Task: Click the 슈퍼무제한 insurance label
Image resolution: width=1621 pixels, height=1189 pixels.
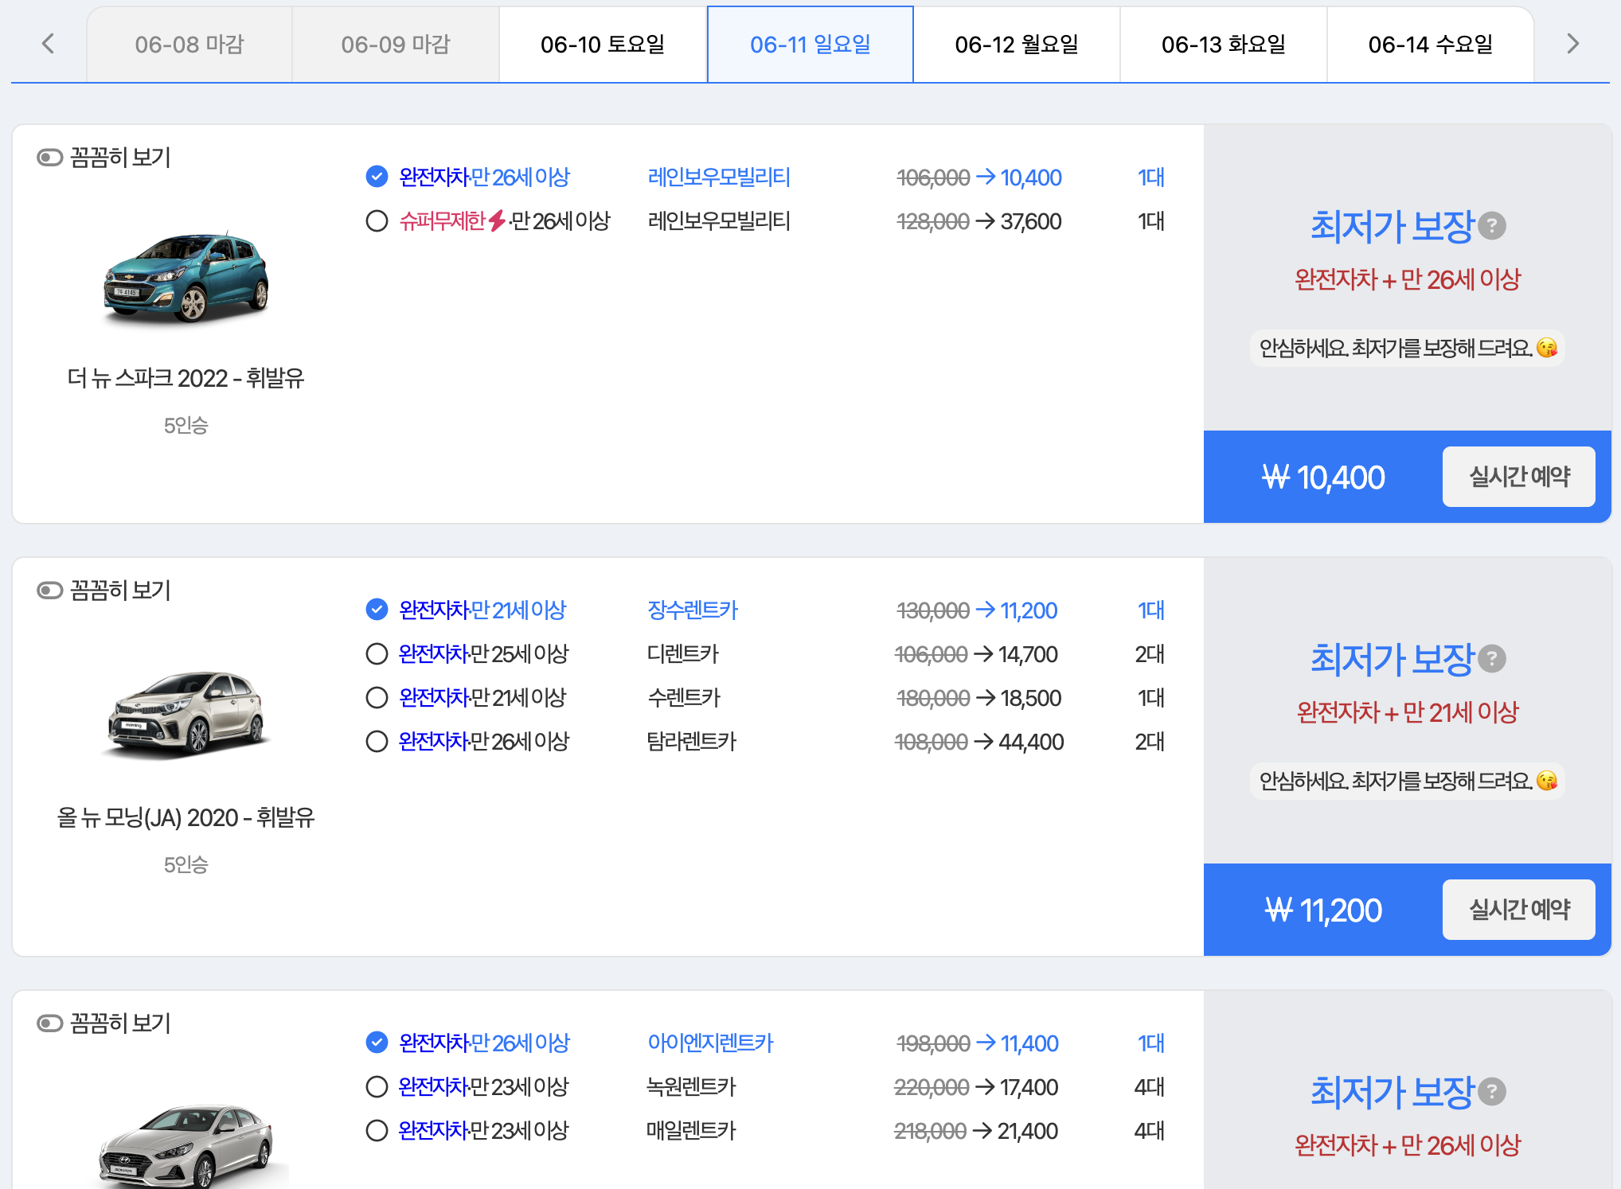Action: [x=442, y=220]
